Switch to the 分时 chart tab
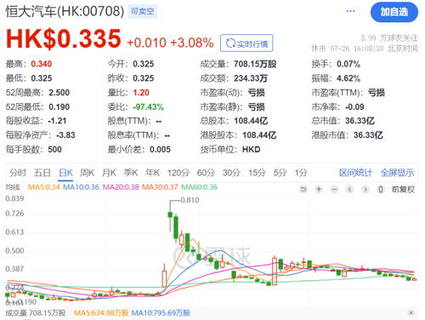 click(18, 173)
